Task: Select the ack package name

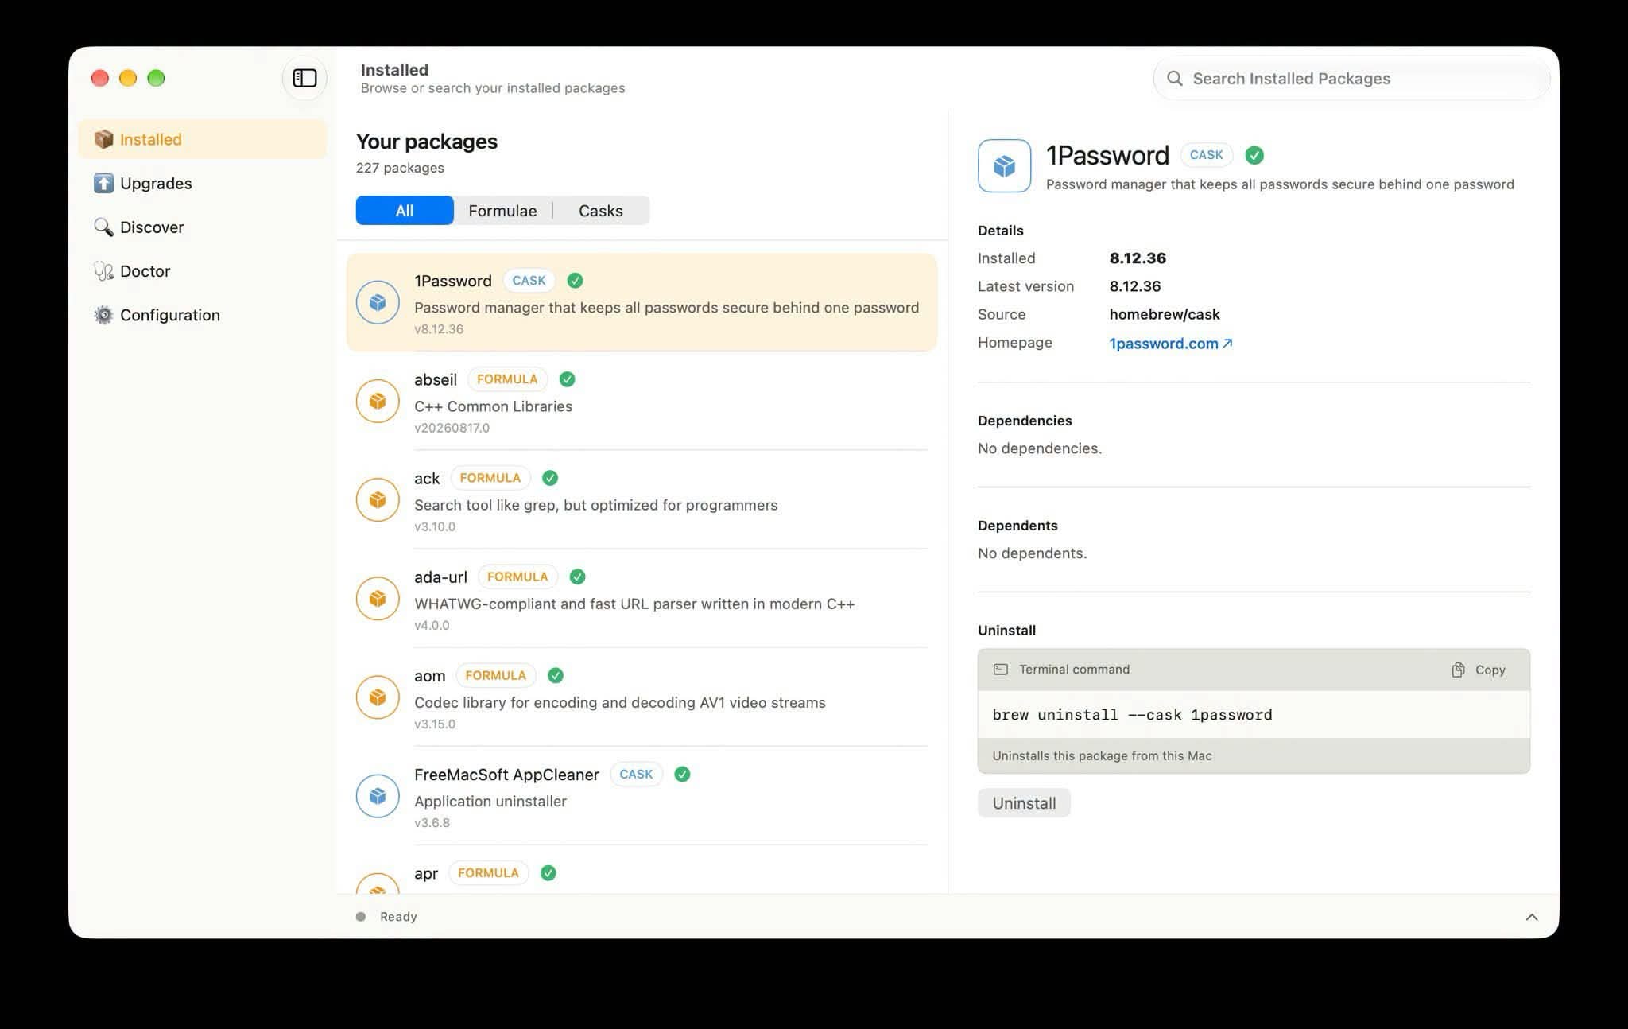Action: click(x=427, y=478)
